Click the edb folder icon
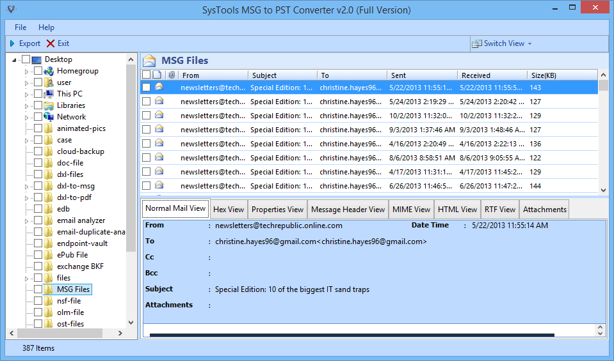This screenshot has width=614, height=361. coord(49,209)
